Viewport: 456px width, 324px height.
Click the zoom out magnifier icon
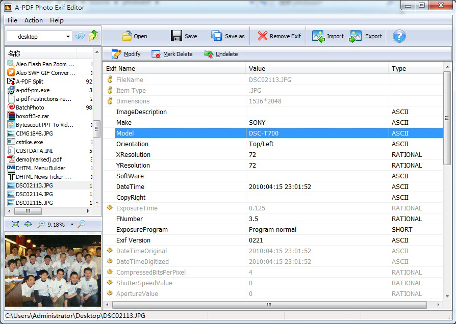tap(82, 224)
